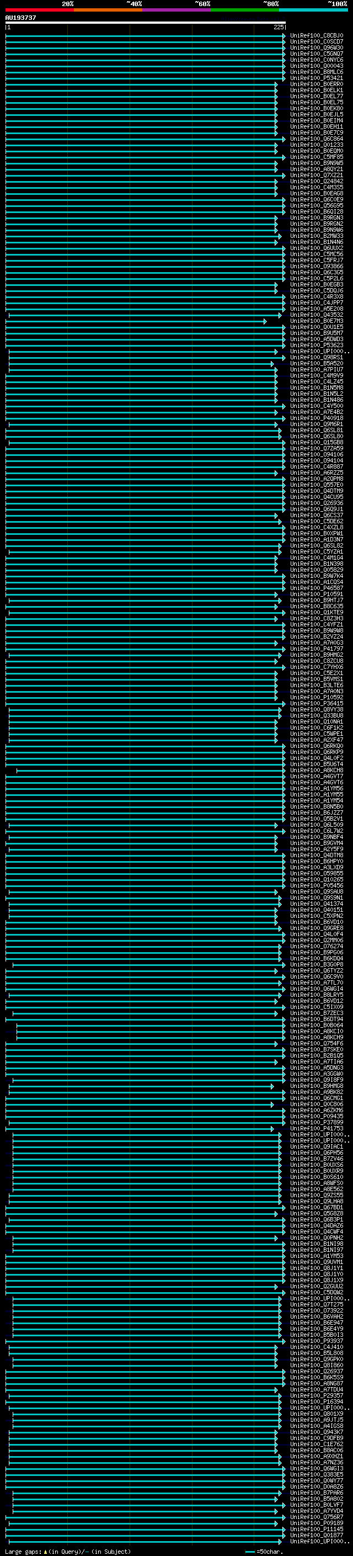Click the green ~80% identity legend bar
Image resolution: width=353 pixels, height=1556 pixels.
pos(245,10)
